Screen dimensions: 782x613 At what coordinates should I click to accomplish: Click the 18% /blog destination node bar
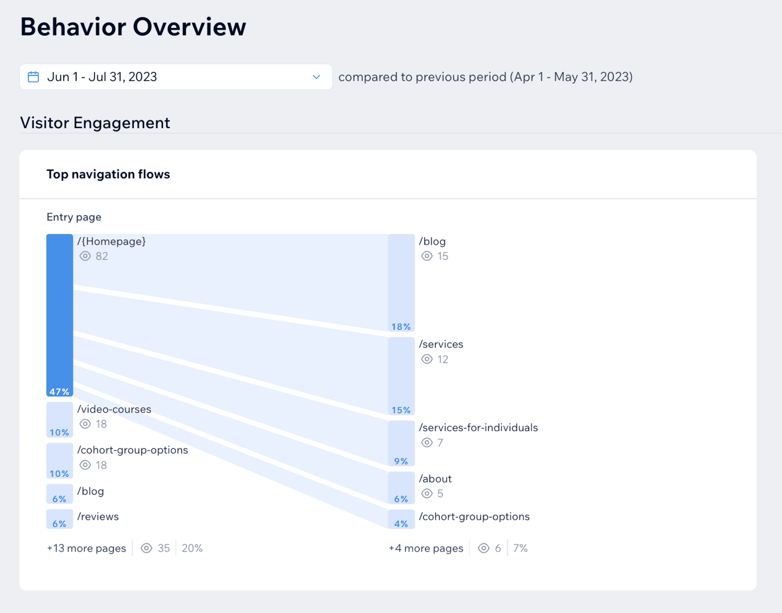(401, 282)
